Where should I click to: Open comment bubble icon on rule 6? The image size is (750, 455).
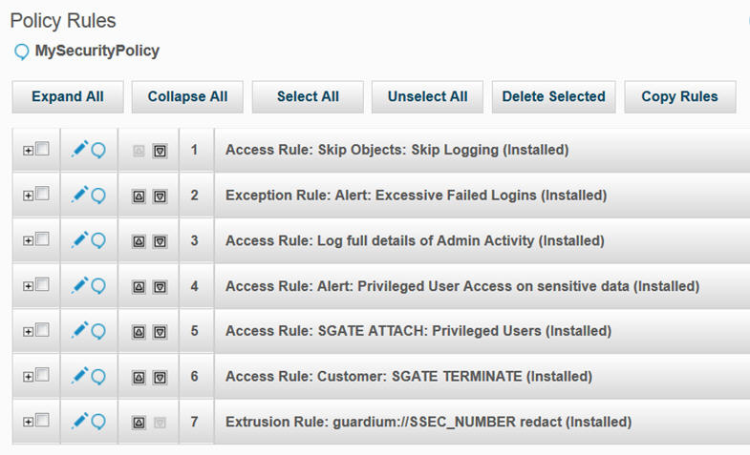(97, 377)
